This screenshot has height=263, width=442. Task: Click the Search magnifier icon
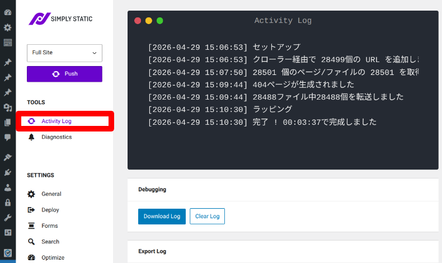[31, 242]
